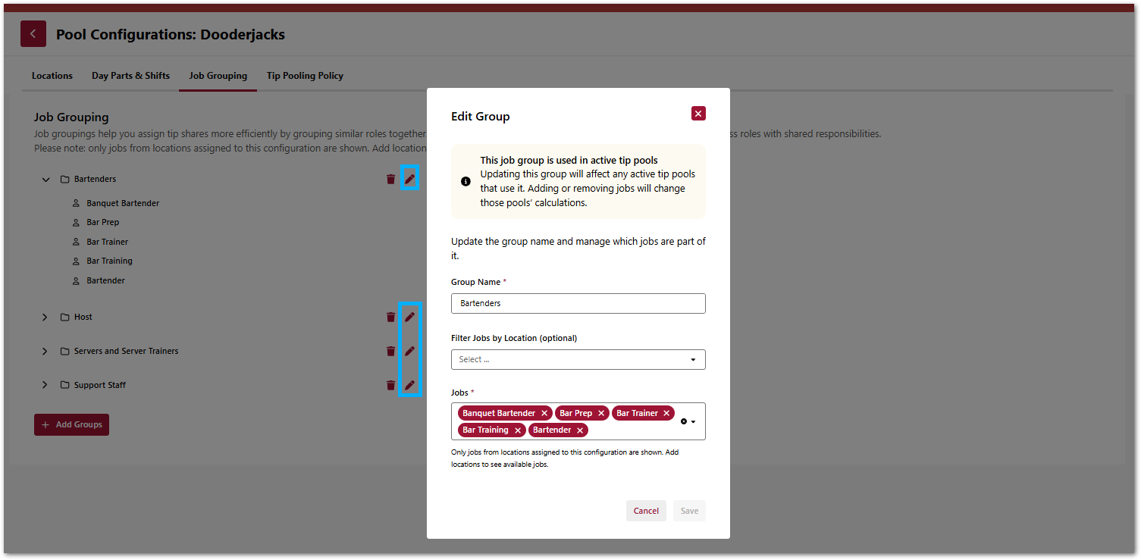
Task: Click the Group Name text field
Action: point(578,303)
